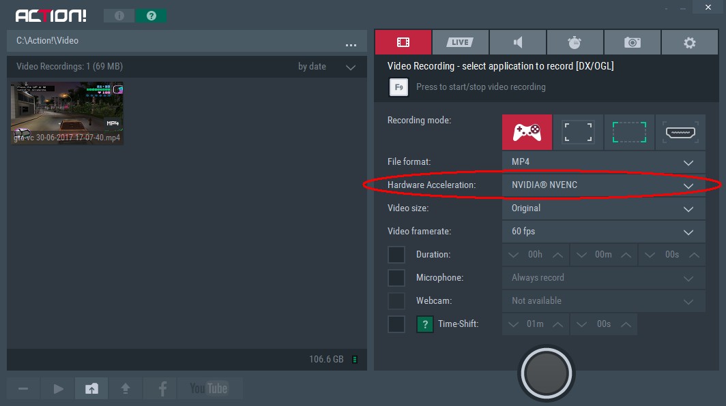
Task: Click the Video Recordings: 1 (69 MB) label
Action: point(70,67)
